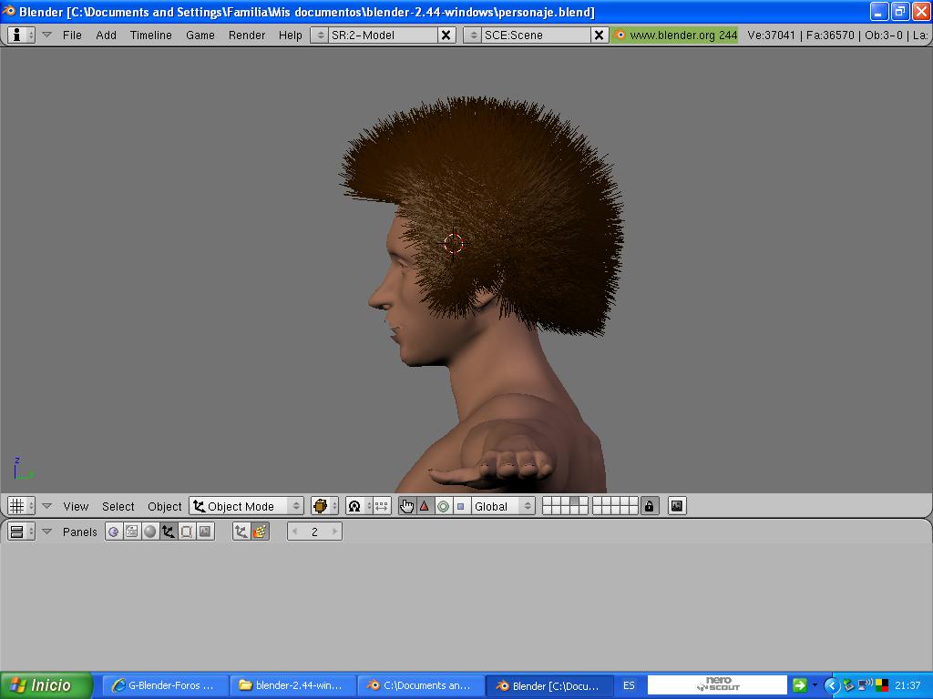933x699 pixels.
Task: Toggle the 3D transform manipulator hand
Action: (x=406, y=506)
